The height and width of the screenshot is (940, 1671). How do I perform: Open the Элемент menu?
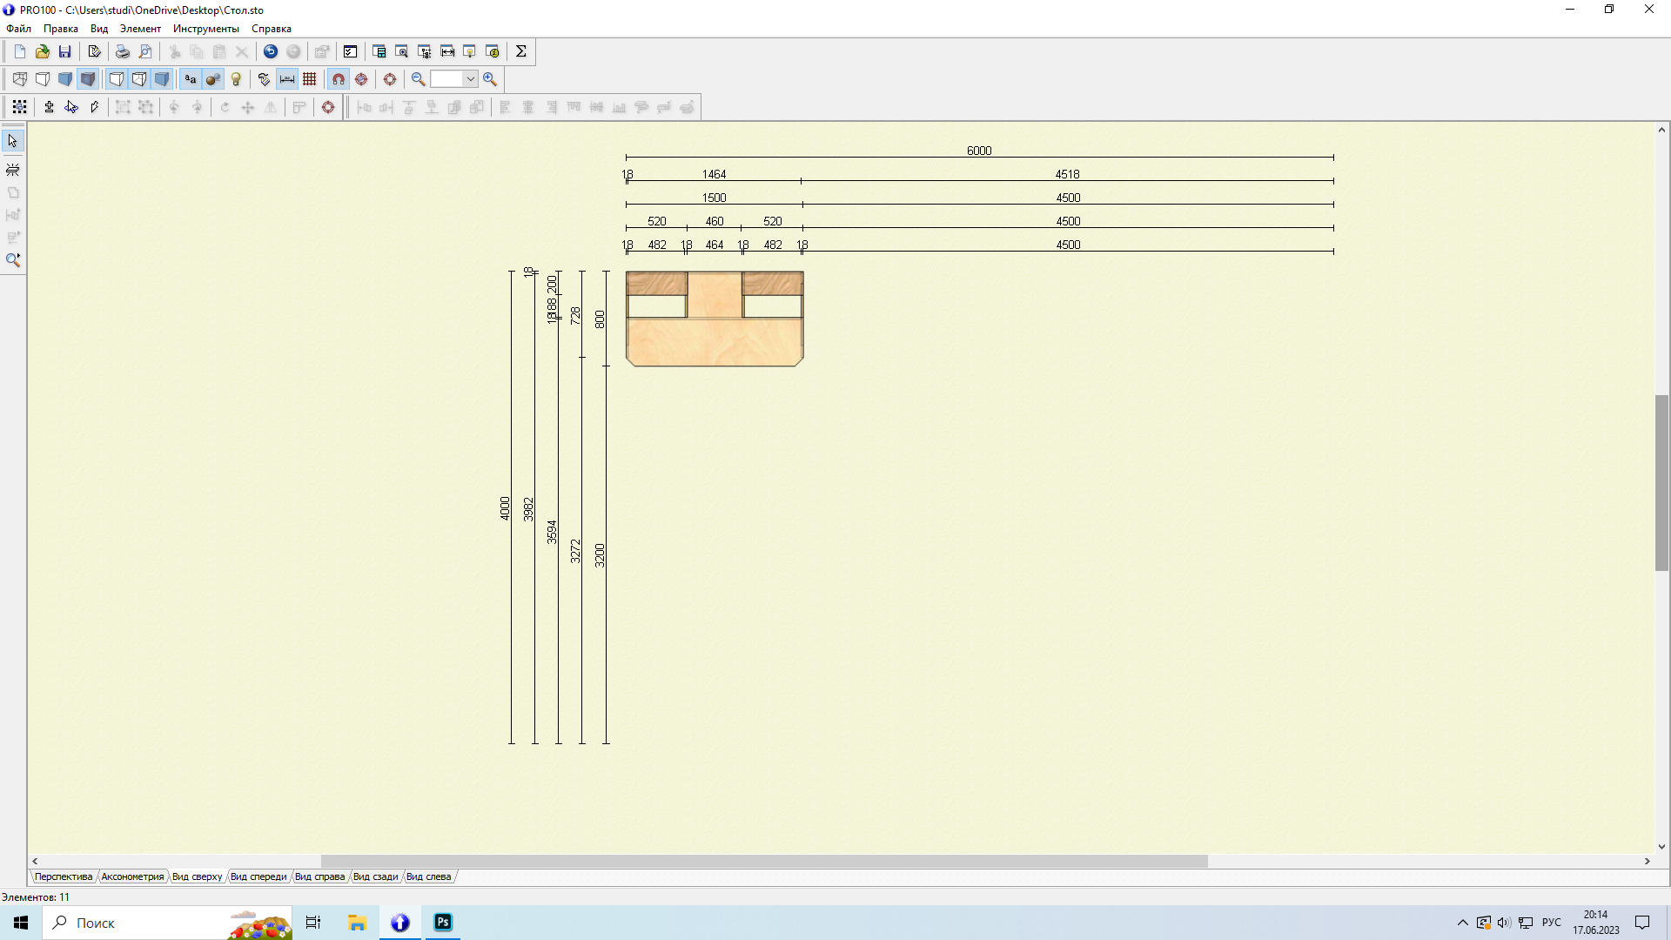point(140,29)
